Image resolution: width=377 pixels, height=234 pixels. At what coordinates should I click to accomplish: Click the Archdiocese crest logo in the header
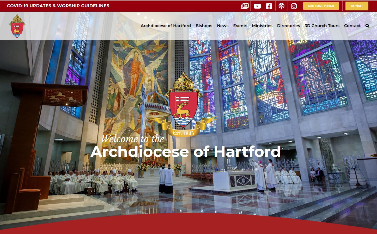(17, 26)
